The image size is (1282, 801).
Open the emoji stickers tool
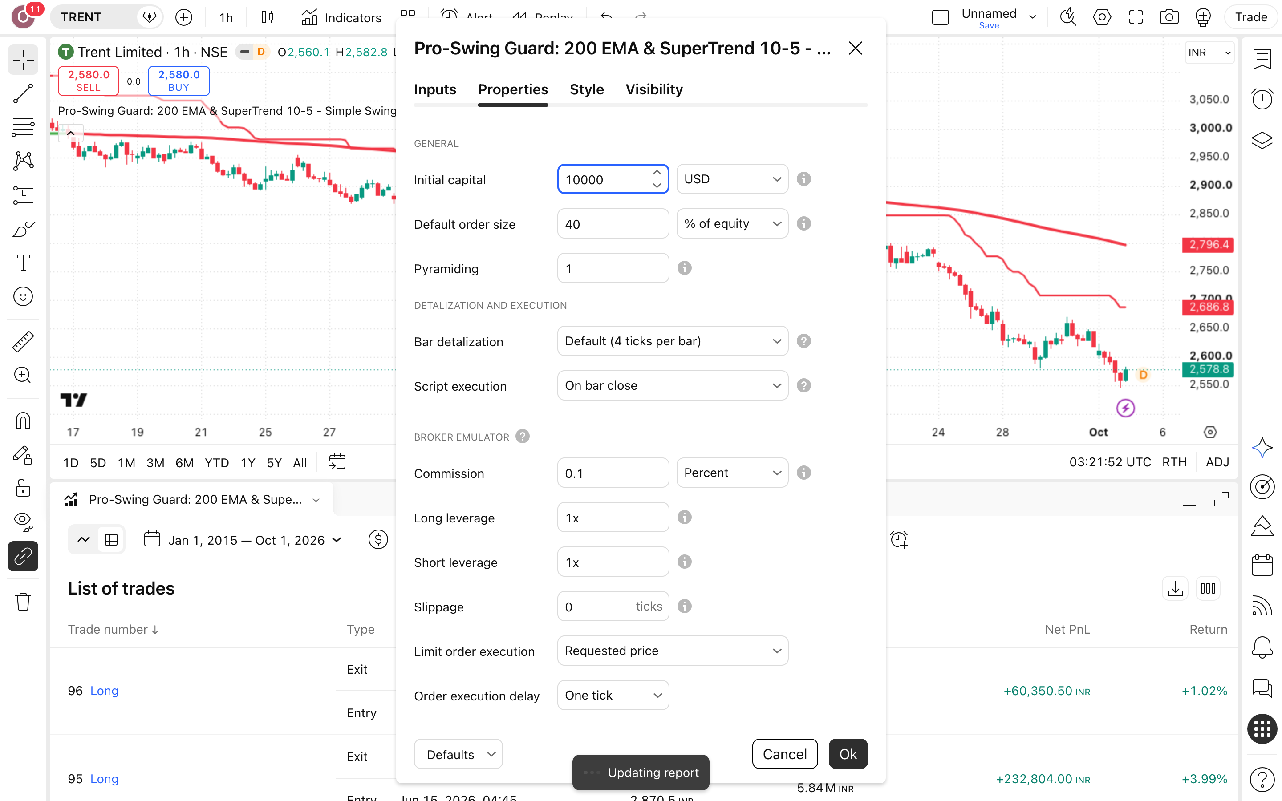23,297
